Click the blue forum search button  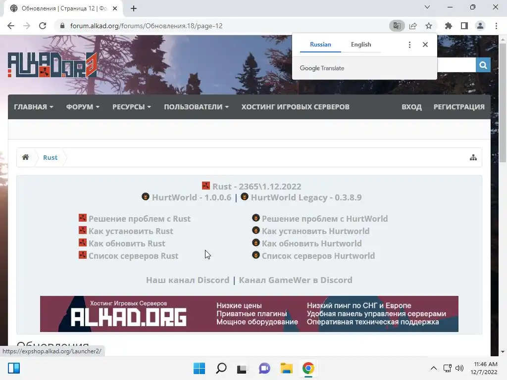point(483,65)
